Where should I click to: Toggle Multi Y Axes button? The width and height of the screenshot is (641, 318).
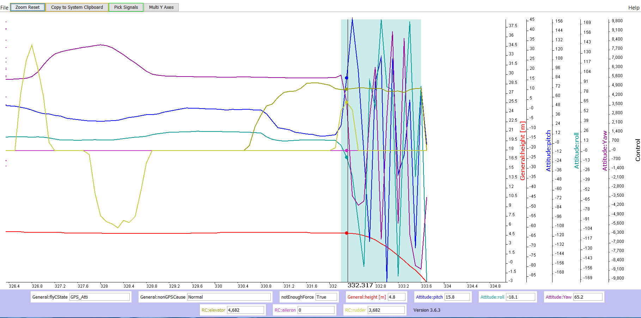161,7
